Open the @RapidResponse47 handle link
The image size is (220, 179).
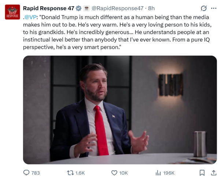coord(118,8)
